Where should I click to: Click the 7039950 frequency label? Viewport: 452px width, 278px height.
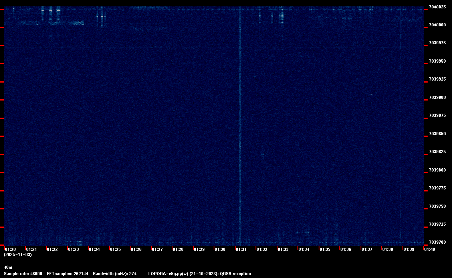pos(437,61)
